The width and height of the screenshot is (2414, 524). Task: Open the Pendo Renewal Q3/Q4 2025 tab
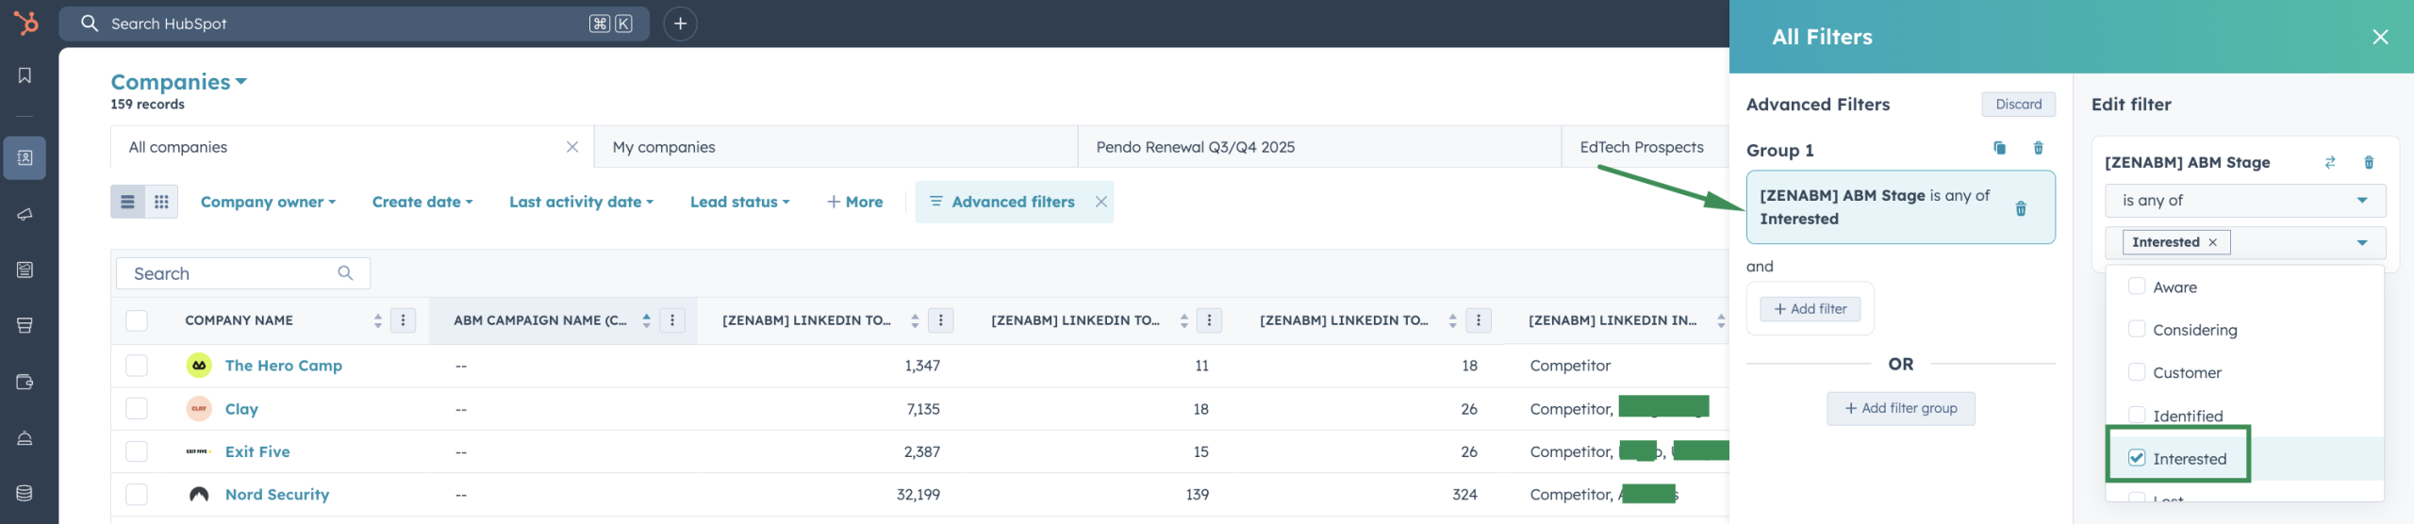click(x=1195, y=147)
